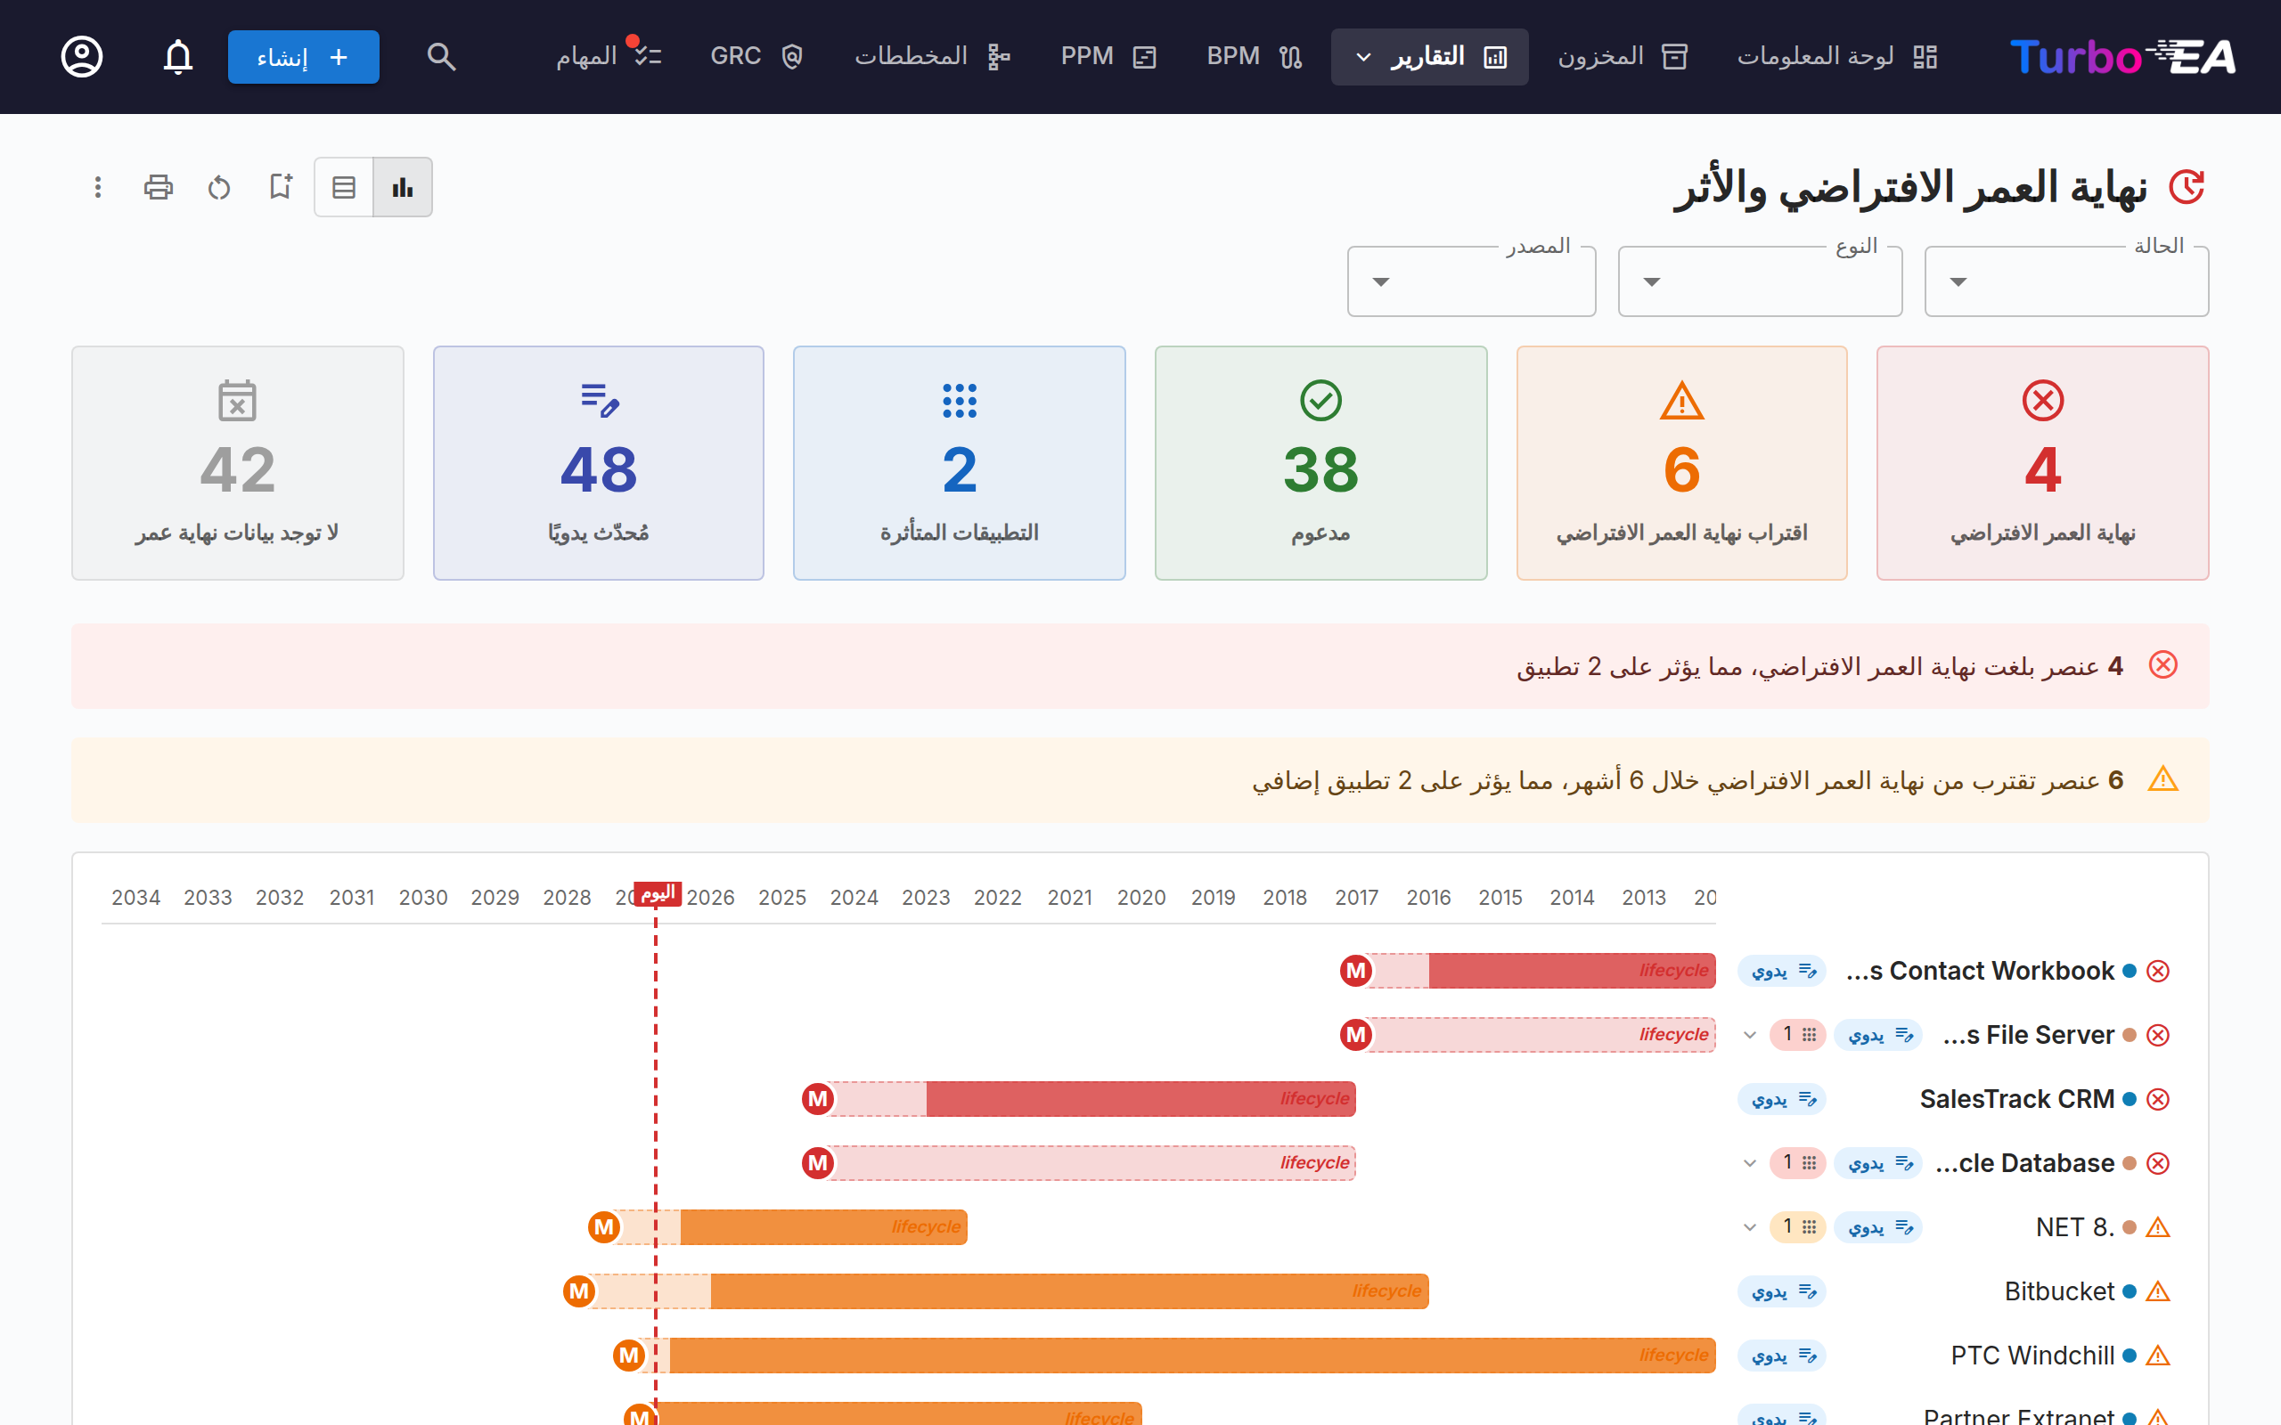Image resolution: width=2281 pixels, height=1425 pixels.
Task: Select the 2 affected applications card
Action: tap(960, 463)
